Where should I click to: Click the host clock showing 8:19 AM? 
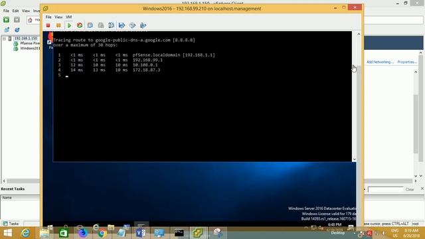tap(411, 233)
